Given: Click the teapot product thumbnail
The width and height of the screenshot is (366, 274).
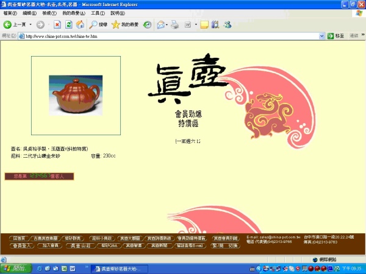Looking at the screenshot, I should (x=76, y=96).
